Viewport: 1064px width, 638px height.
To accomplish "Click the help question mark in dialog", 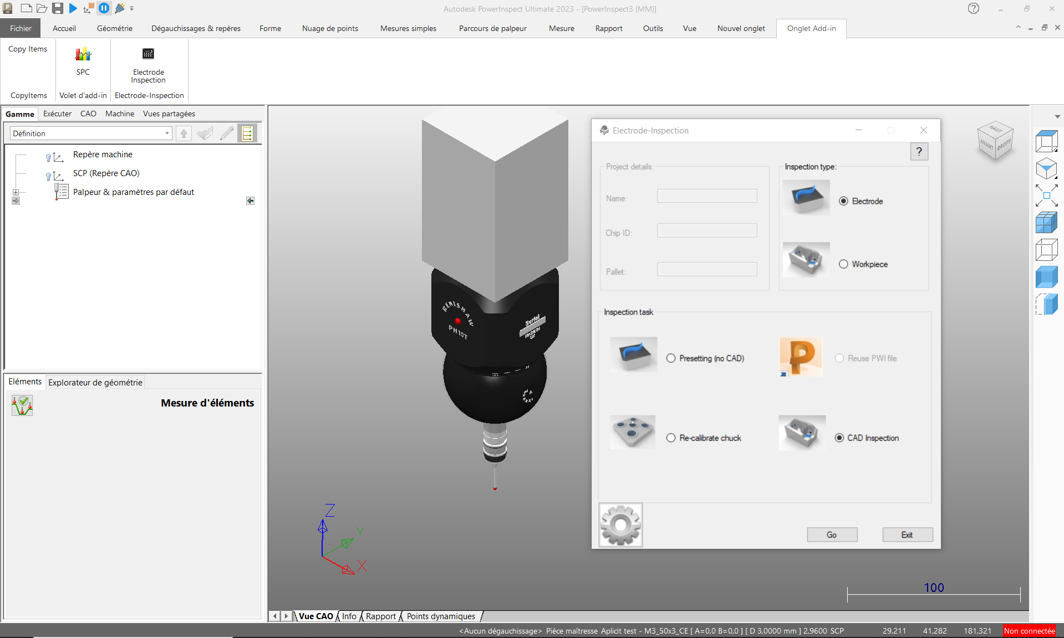I will click(x=919, y=151).
